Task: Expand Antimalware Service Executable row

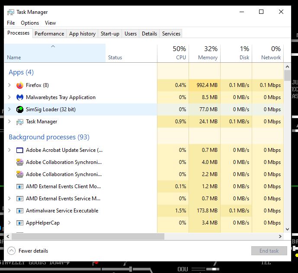Action: click(x=10, y=210)
